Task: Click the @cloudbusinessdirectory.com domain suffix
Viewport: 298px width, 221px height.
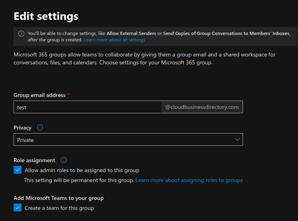Action: point(202,107)
